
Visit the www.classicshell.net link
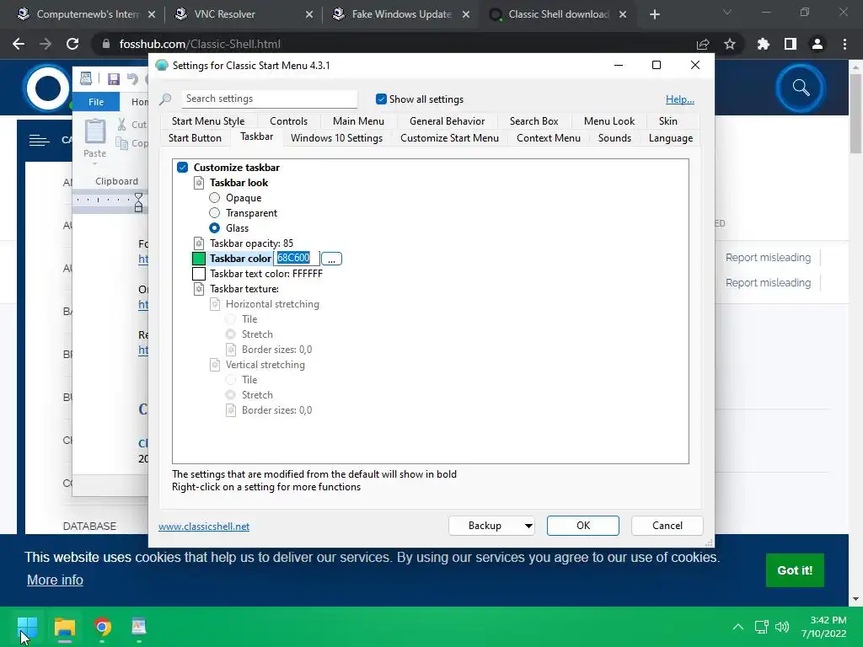(x=204, y=527)
